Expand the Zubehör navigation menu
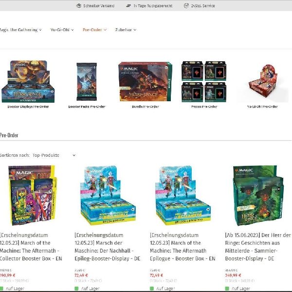Screen dimensions: 292x292 point(126,30)
